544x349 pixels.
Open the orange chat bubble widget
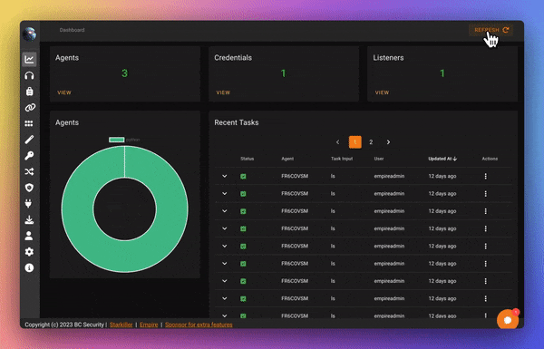508,319
